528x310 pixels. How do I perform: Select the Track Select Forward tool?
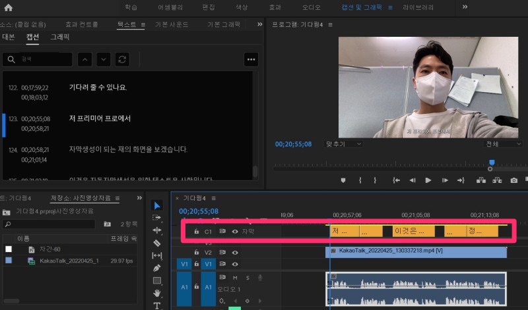pyautogui.click(x=157, y=218)
